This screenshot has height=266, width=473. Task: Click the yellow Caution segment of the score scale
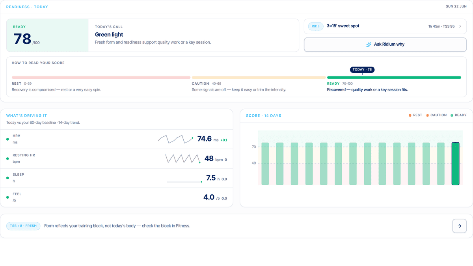click(x=259, y=78)
